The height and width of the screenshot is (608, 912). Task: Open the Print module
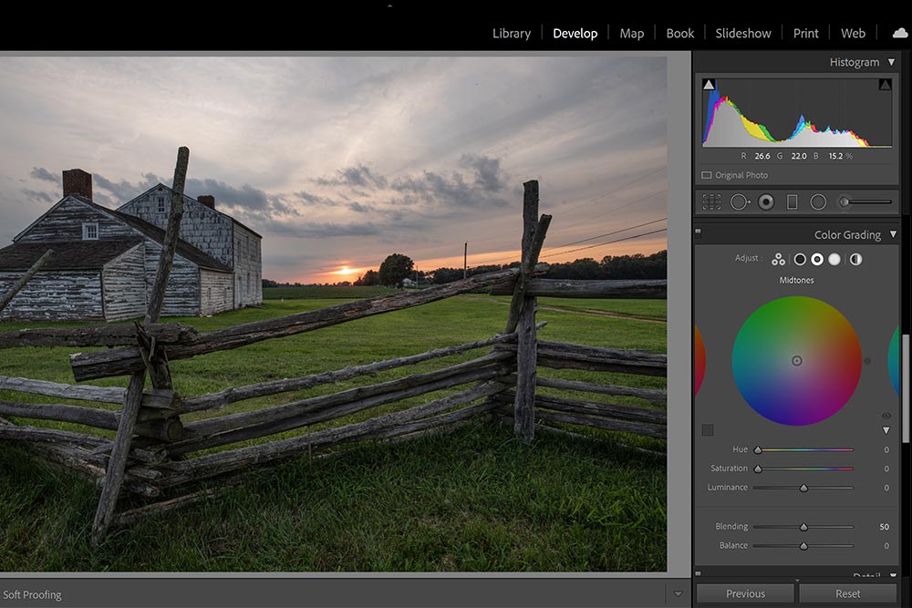tap(805, 33)
